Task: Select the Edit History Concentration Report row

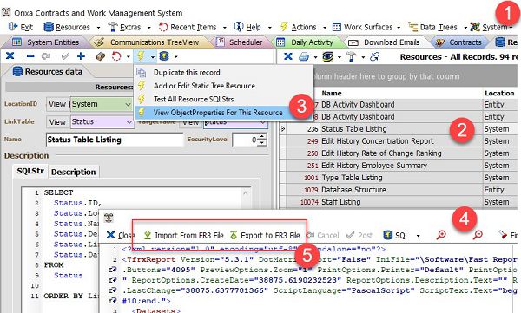Action: point(399,141)
